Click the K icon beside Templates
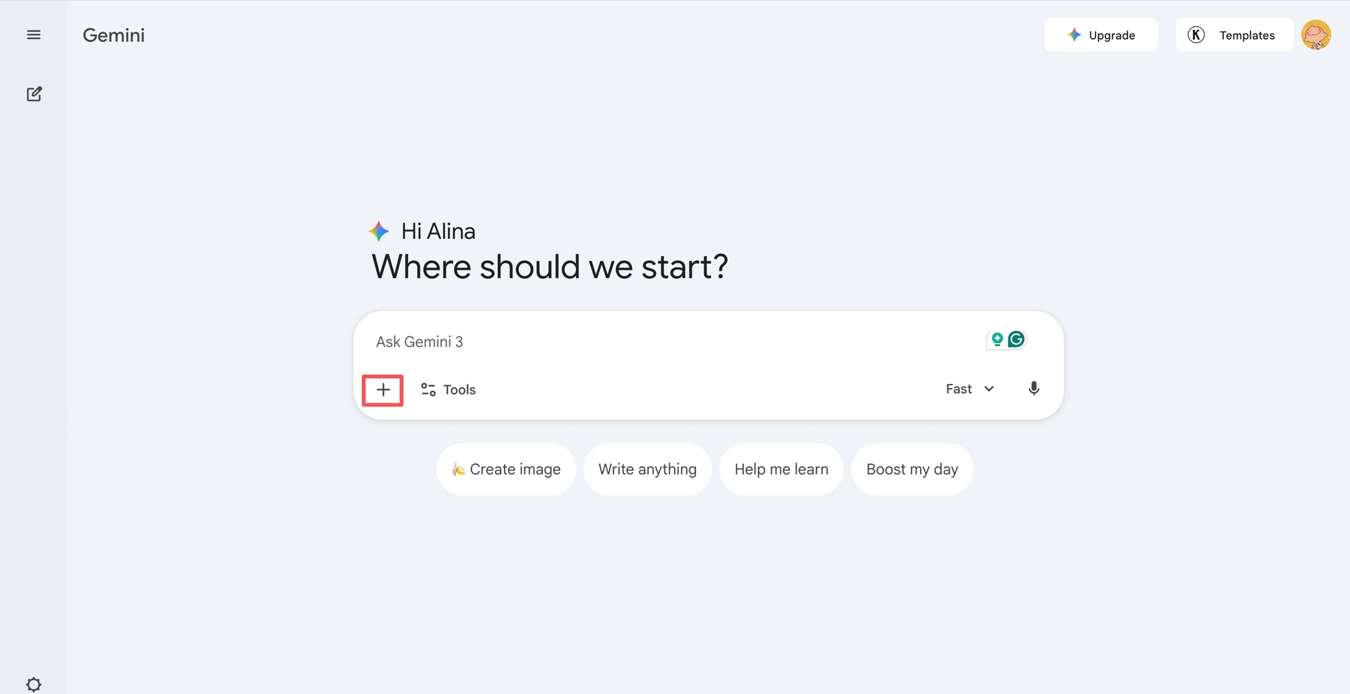 [x=1196, y=35]
